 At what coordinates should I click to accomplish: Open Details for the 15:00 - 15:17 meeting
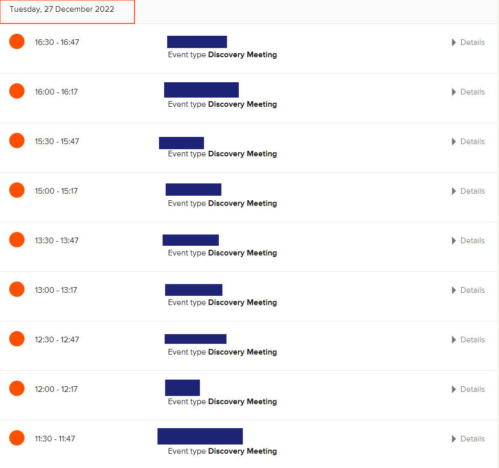click(468, 191)
